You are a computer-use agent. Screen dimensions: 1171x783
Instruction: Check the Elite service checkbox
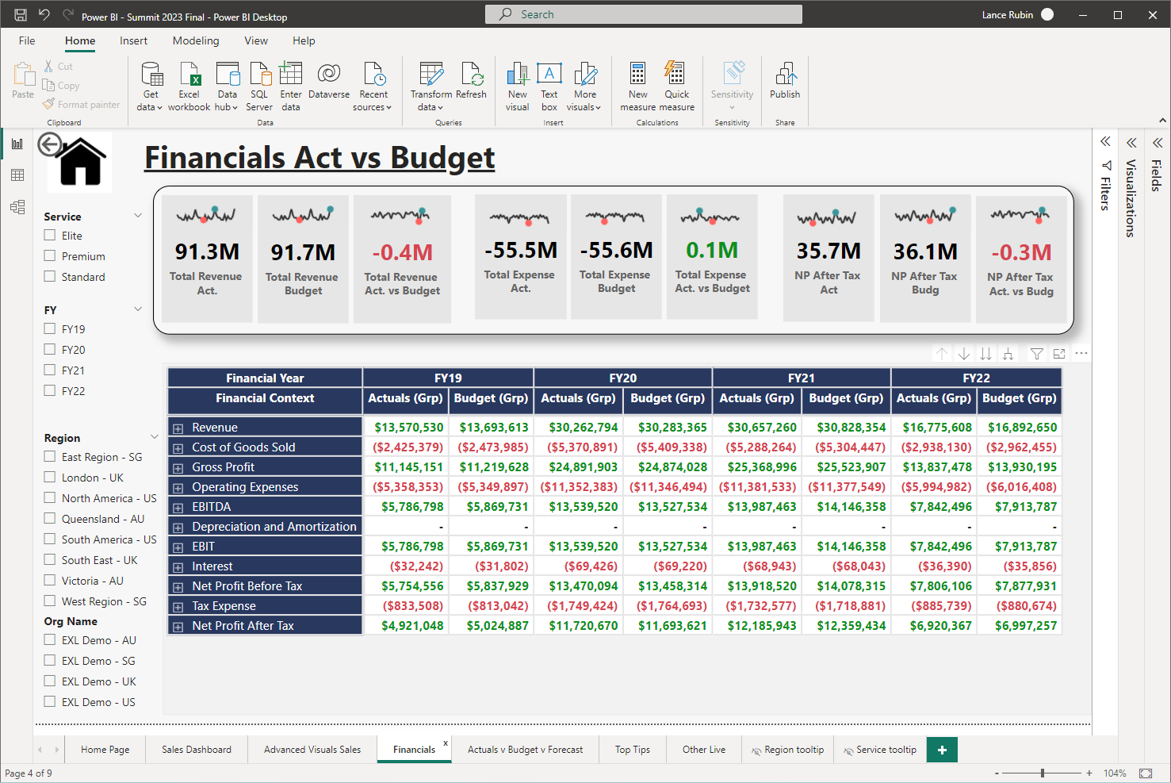tap(50, 235)
